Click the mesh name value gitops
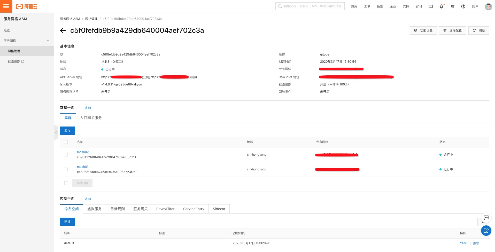 [325, 54]
